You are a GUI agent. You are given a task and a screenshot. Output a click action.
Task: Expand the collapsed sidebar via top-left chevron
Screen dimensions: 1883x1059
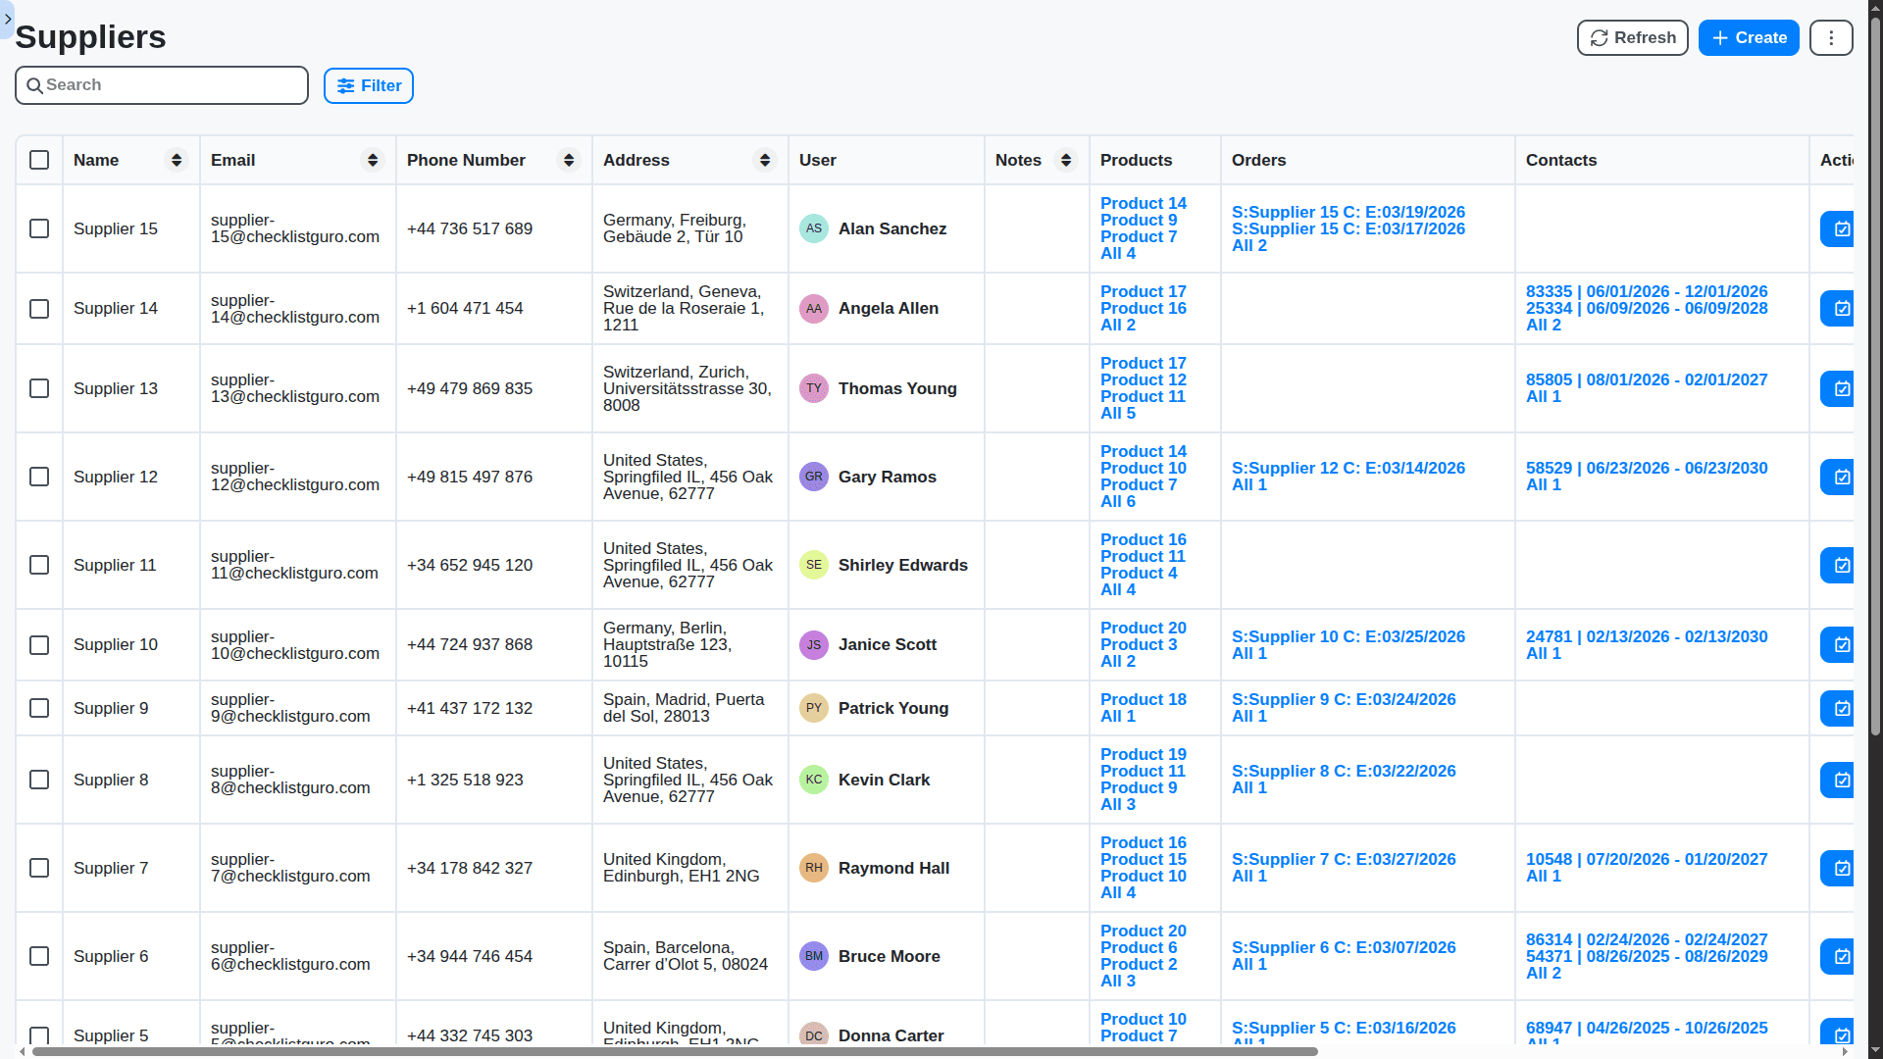coord(8,19)
